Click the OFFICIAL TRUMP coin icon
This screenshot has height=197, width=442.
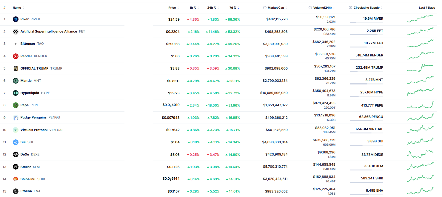point(16,68)
